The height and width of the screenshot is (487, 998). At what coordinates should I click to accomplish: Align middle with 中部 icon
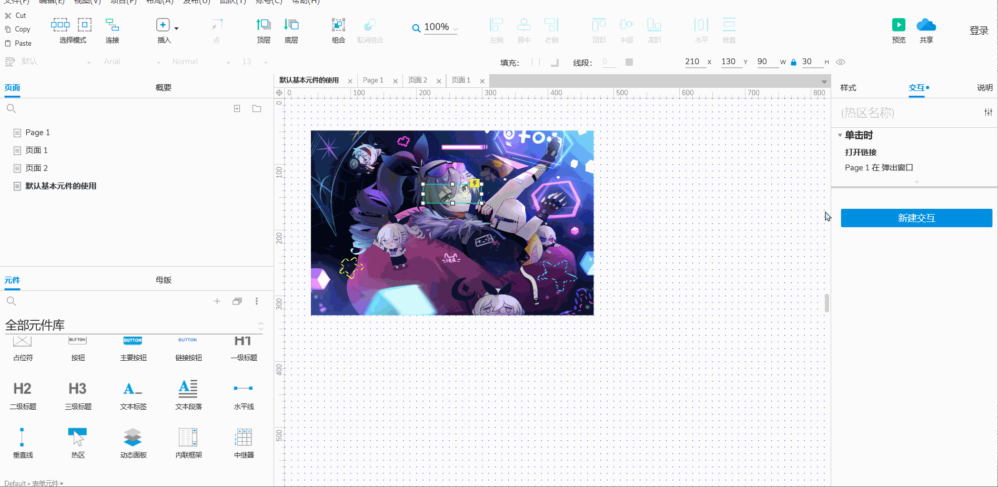click(627, 25)
